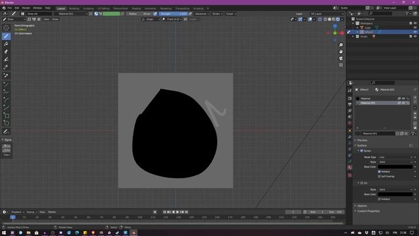Hide the GPencil object in outliner
Screen dimensions: 419x236
[x=415, y=32]
